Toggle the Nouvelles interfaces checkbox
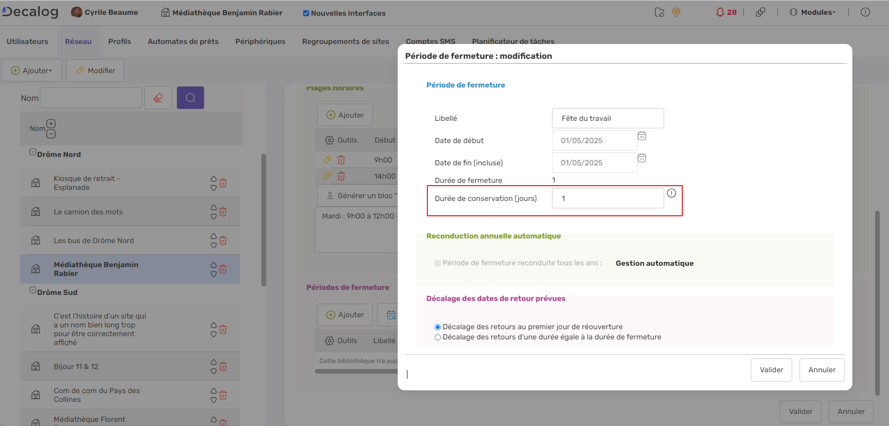 coord(306,13)
